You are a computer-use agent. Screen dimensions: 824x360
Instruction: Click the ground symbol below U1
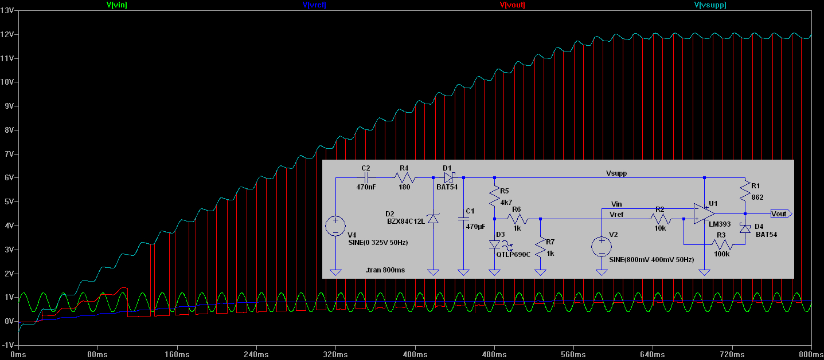pos(704,272)
